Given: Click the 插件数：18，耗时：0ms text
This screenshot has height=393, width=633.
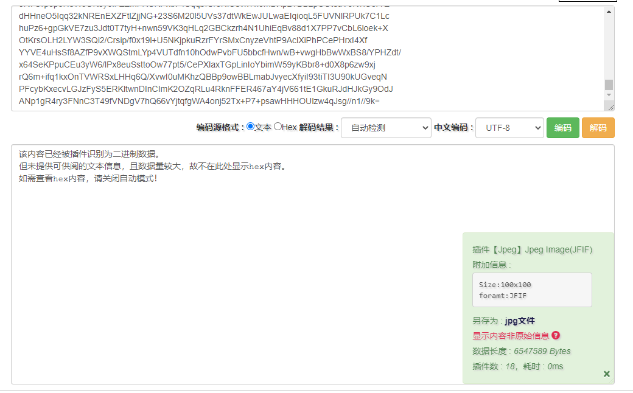Looking at the screenshot, I should (x=517, y=366).
